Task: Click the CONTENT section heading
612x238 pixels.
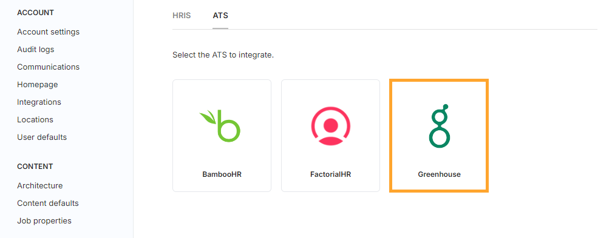Action: tap(35, 167)
